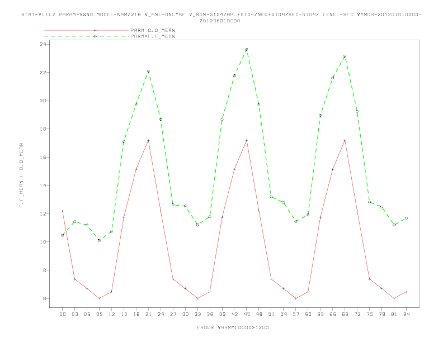The width and height of the screenshot is (443, 342).
Task: Click the x-axis forecast hour label 30
Action: pos(185,314)
